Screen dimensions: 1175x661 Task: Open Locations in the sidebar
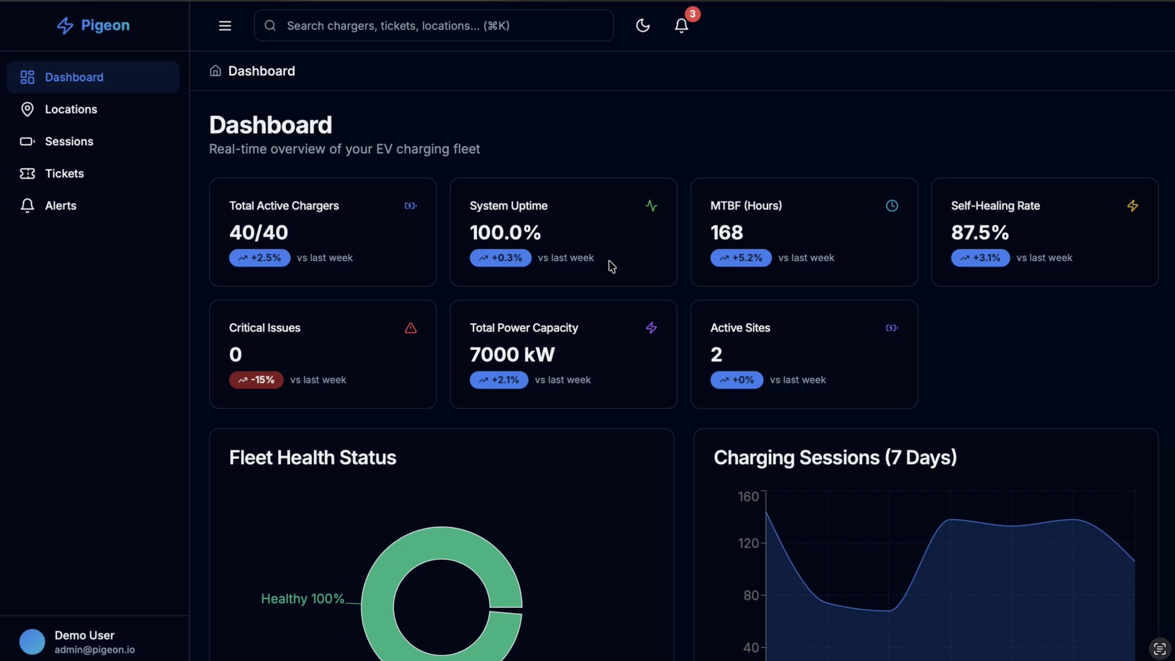click(71, 109)
